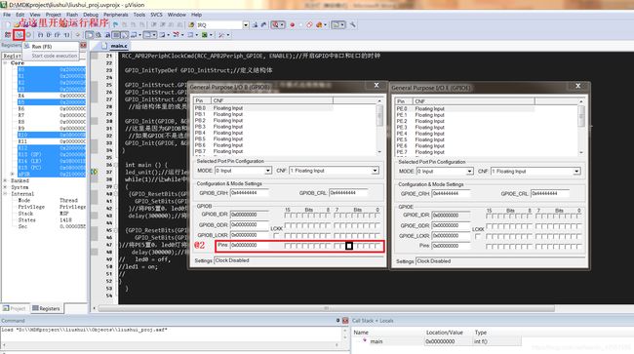Toggle bit 15 in the GPIOB_IDR row

287,216
